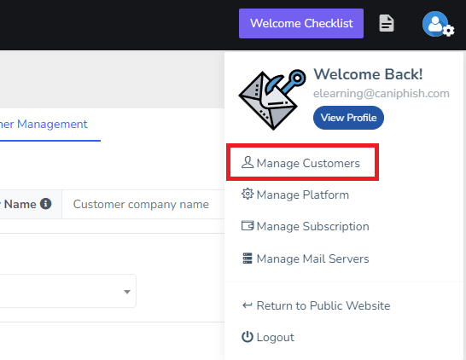Click the user profile avatar icon
The height and width of the screenshot is (360, 466).
[438, 24]
